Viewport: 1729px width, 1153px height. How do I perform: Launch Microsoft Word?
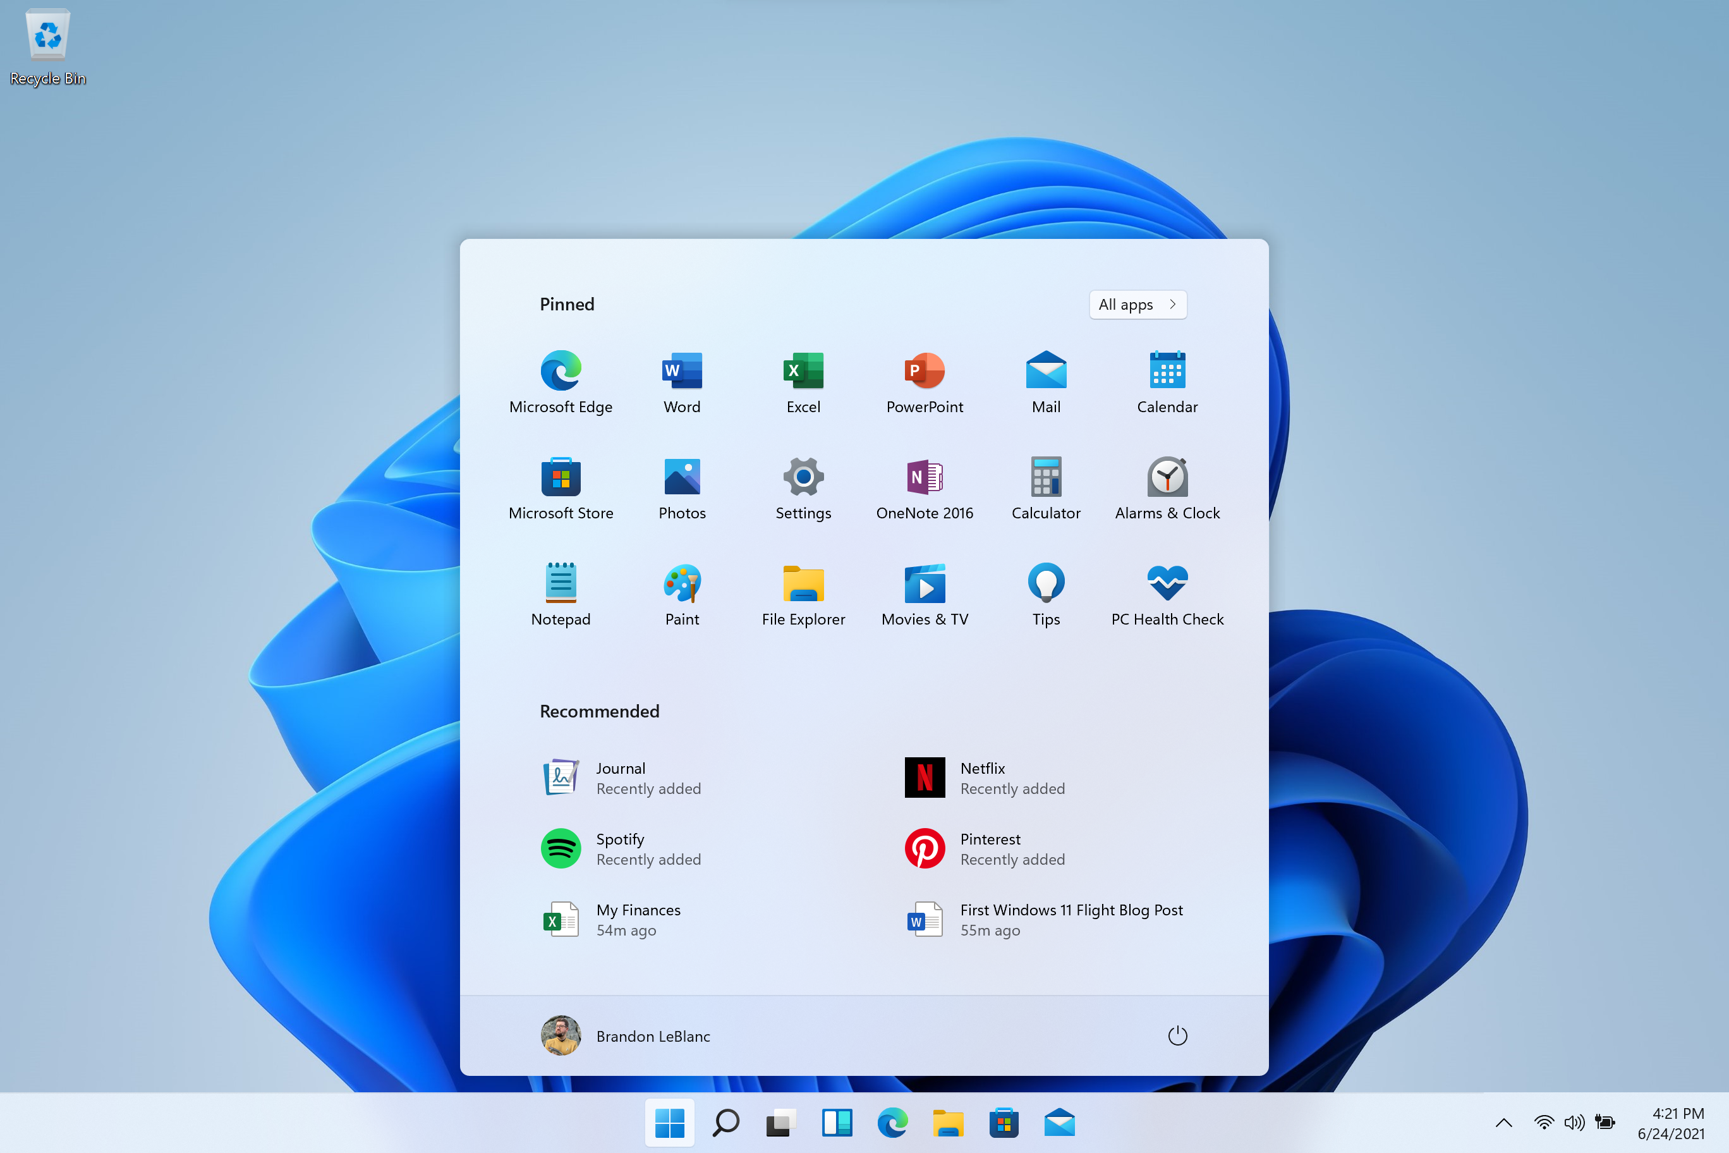click(681, 372)
